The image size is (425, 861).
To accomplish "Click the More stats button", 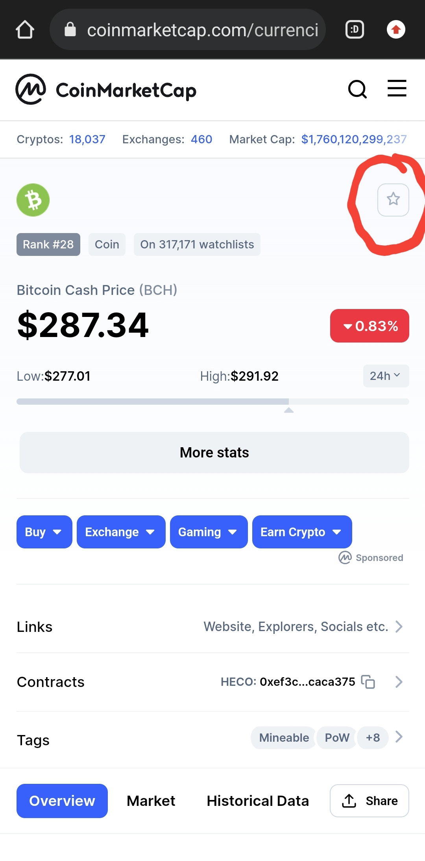I will 214,452.
